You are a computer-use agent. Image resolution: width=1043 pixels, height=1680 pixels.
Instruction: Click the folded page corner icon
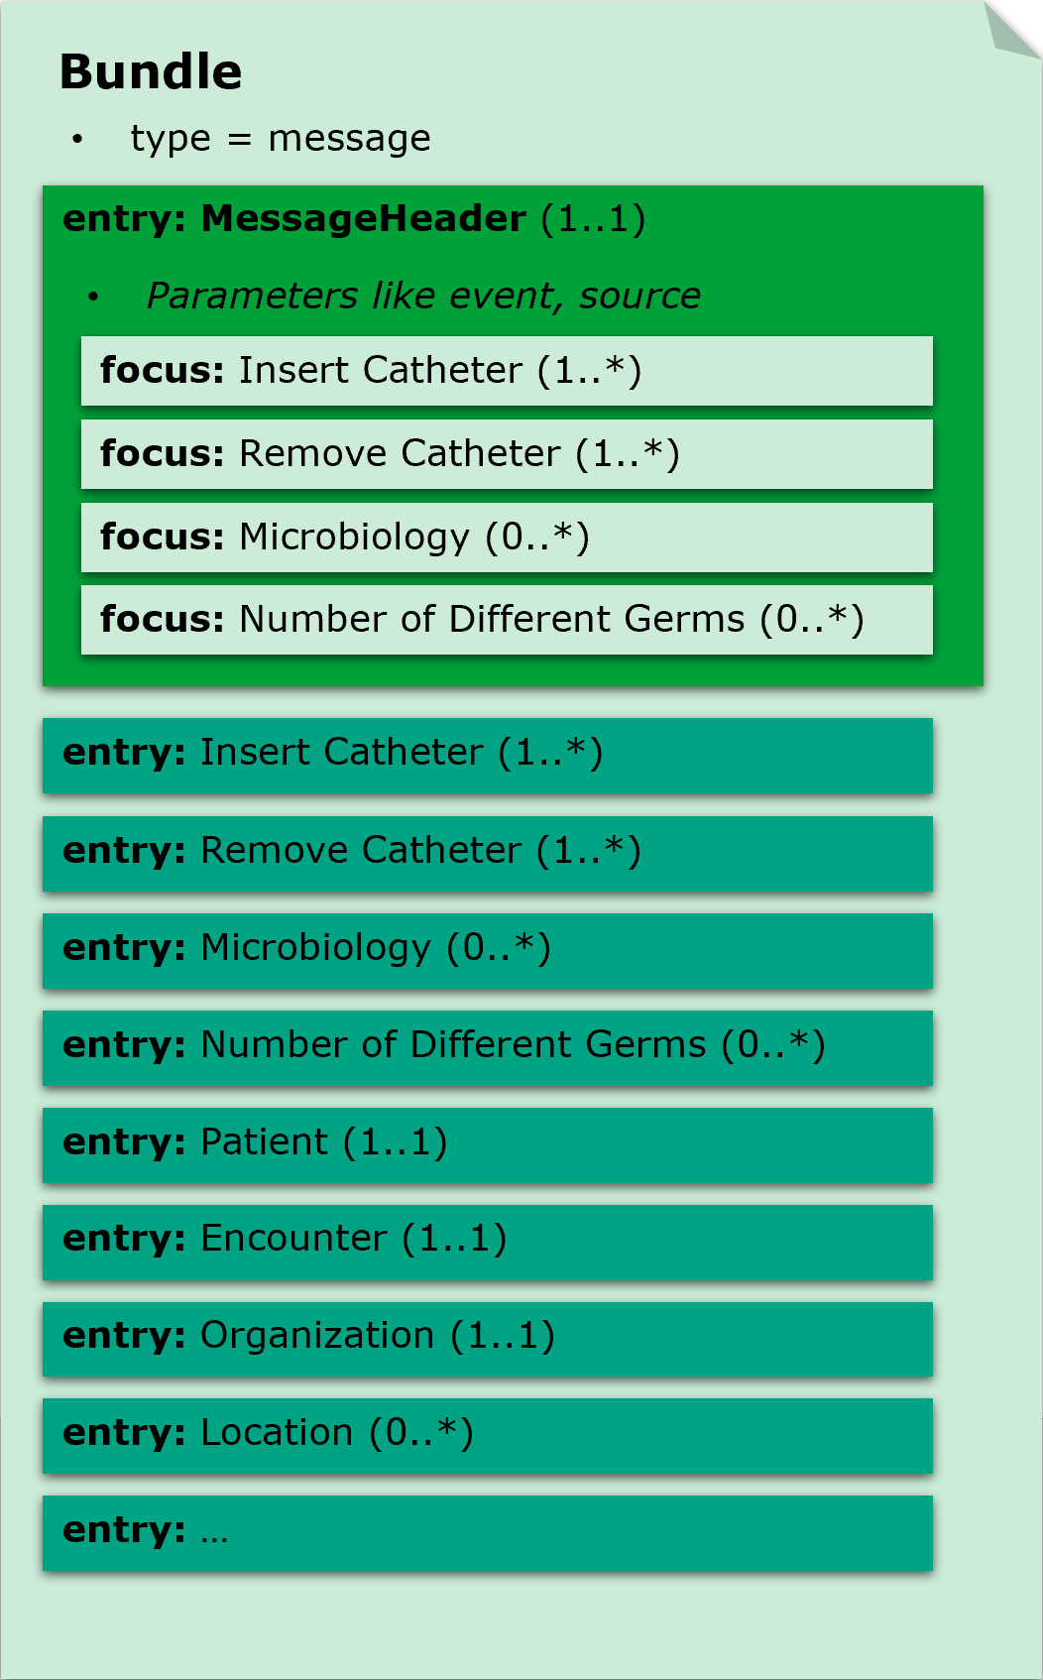click(x=1009, y=29)
